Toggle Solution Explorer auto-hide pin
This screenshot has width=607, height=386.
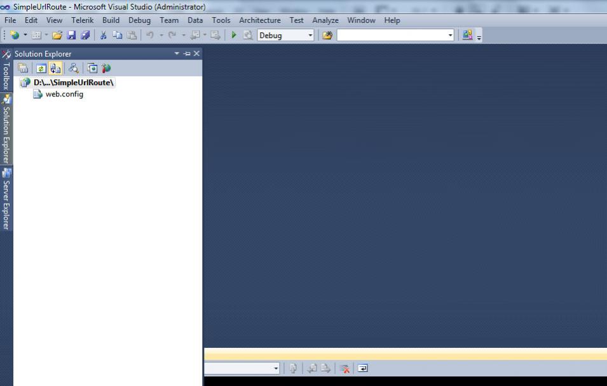pos(187,53)
